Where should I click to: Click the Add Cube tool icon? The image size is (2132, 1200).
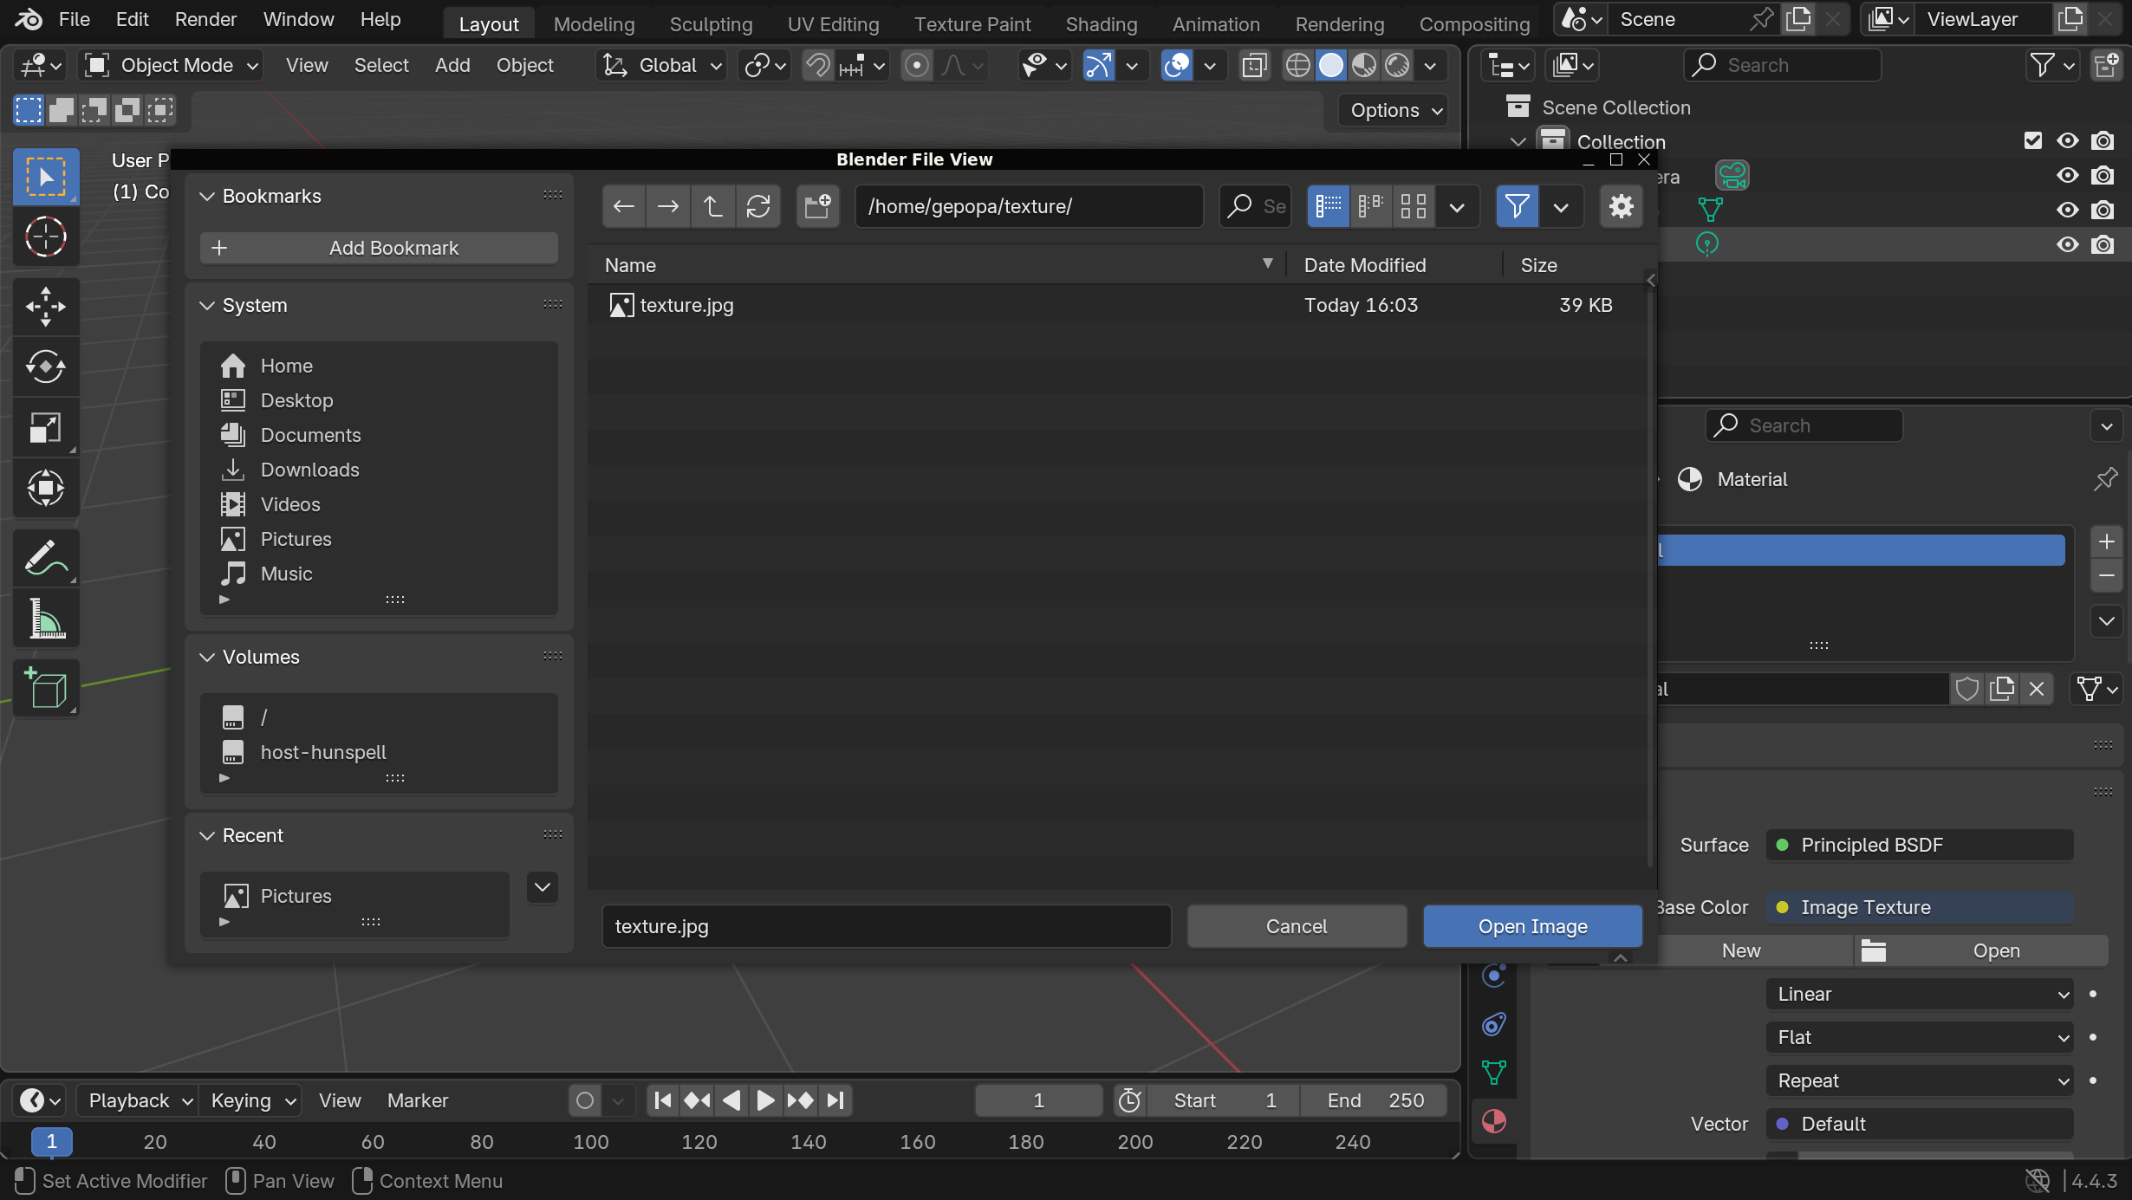45,689
